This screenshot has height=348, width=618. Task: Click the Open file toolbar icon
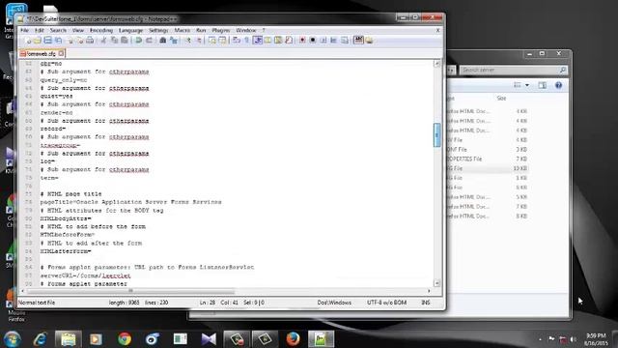point(38,41)
